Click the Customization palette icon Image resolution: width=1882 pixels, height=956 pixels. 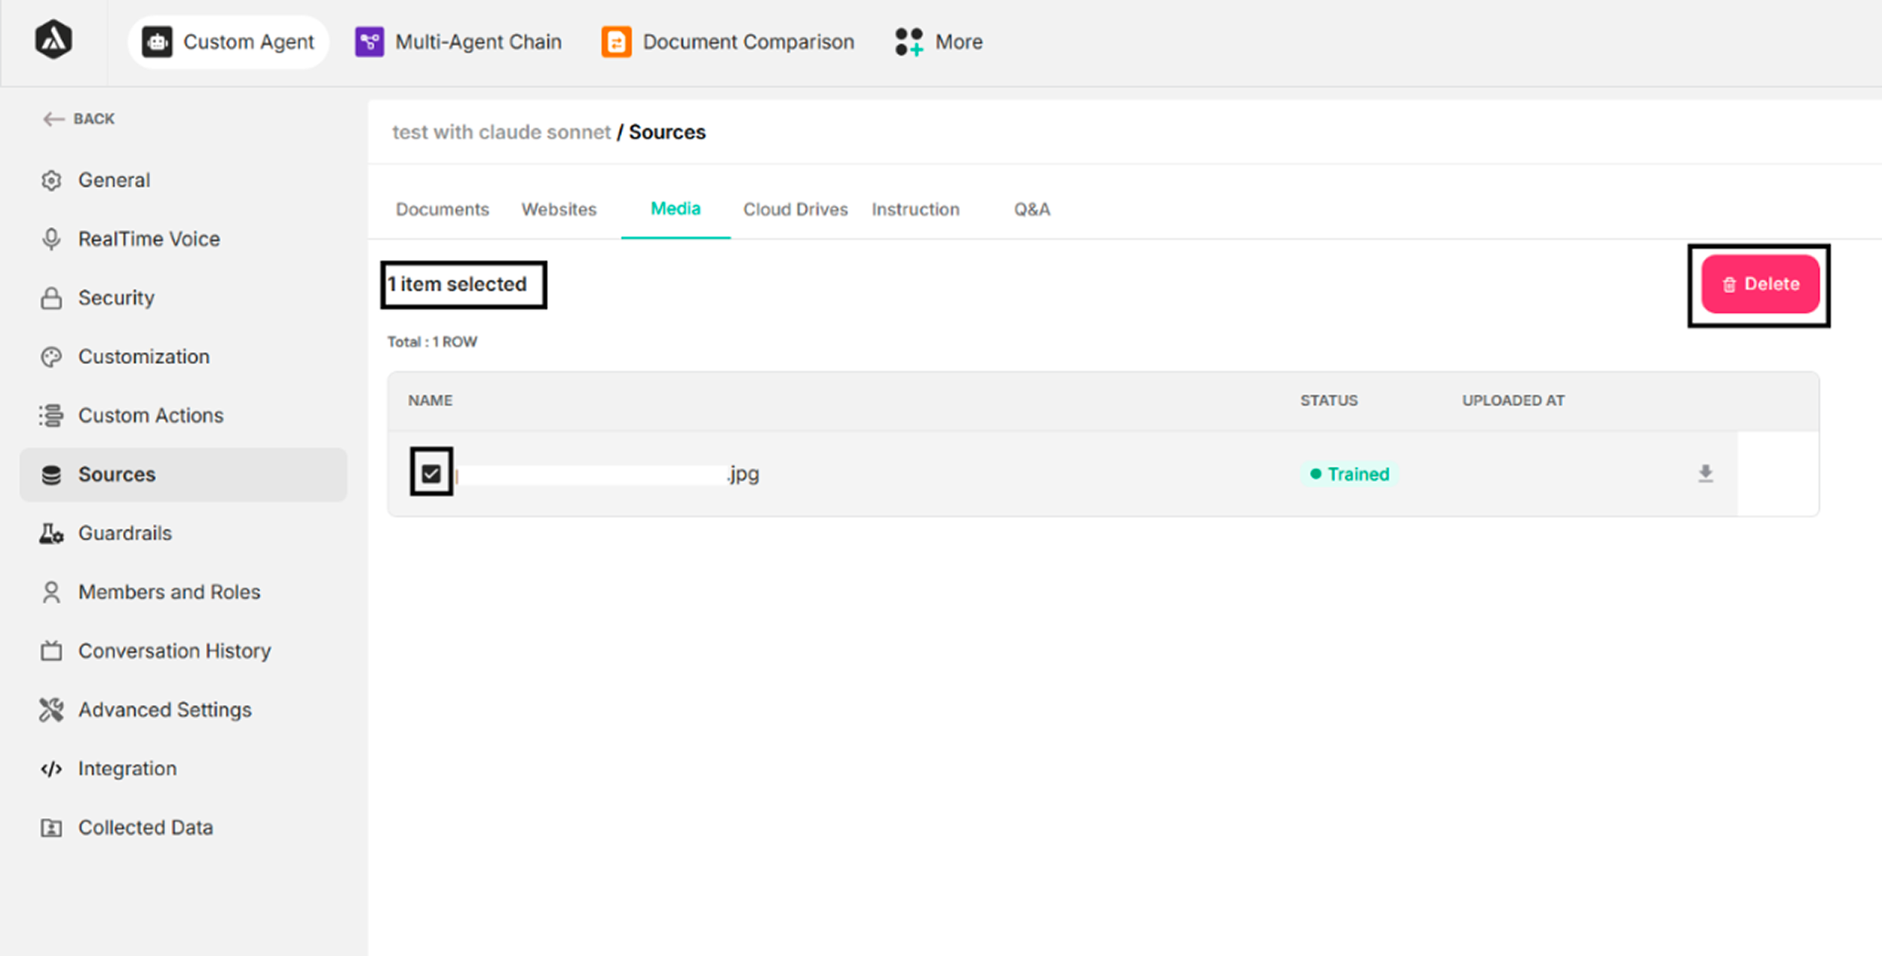[51, 357]
